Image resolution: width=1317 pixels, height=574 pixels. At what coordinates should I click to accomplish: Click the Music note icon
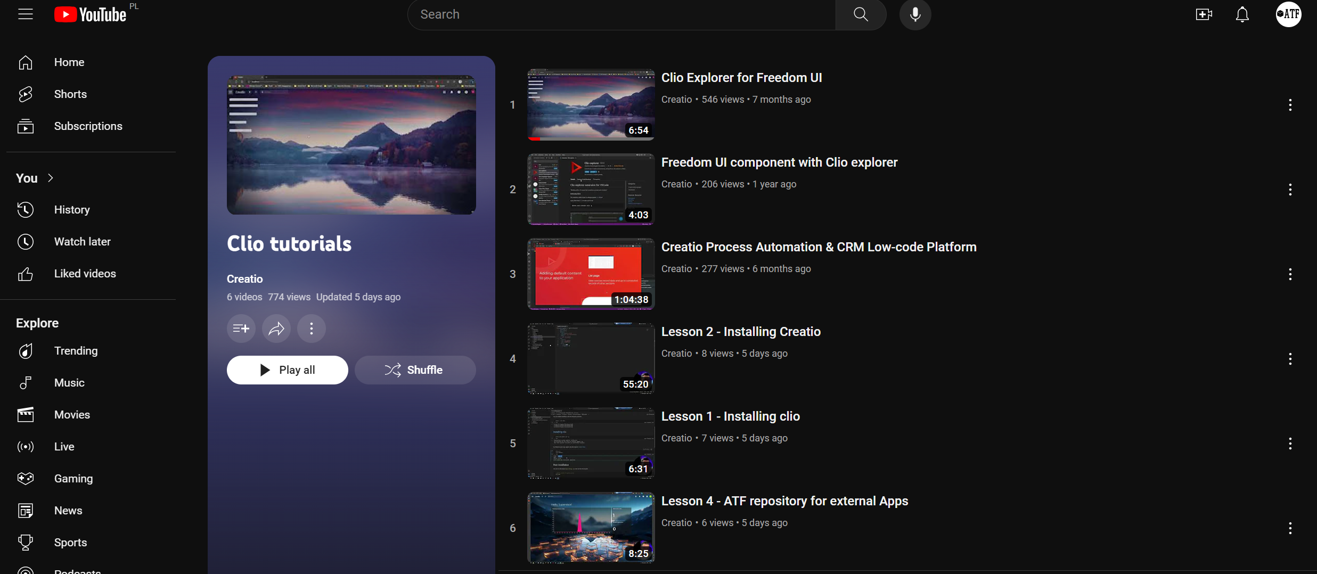coord(26,383)
